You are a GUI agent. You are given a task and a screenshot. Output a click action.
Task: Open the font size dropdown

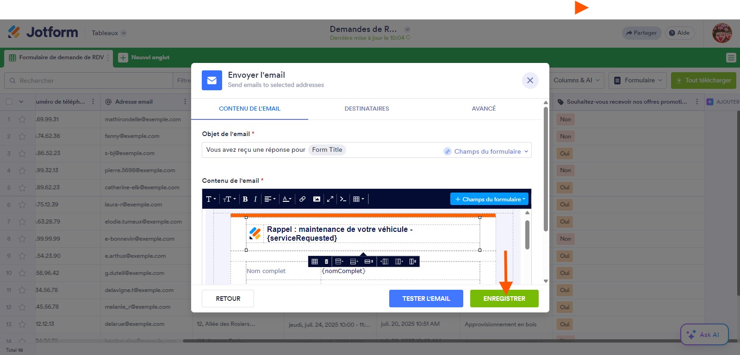(229, 199)
